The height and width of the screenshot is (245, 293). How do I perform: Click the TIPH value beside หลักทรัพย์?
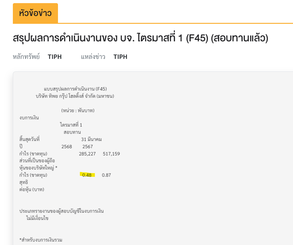pos(55,57)
